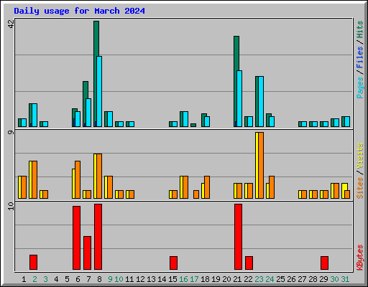Select the cyan Files bar for day 23
This screenshot has width=368, height=287.
(261, 101)
